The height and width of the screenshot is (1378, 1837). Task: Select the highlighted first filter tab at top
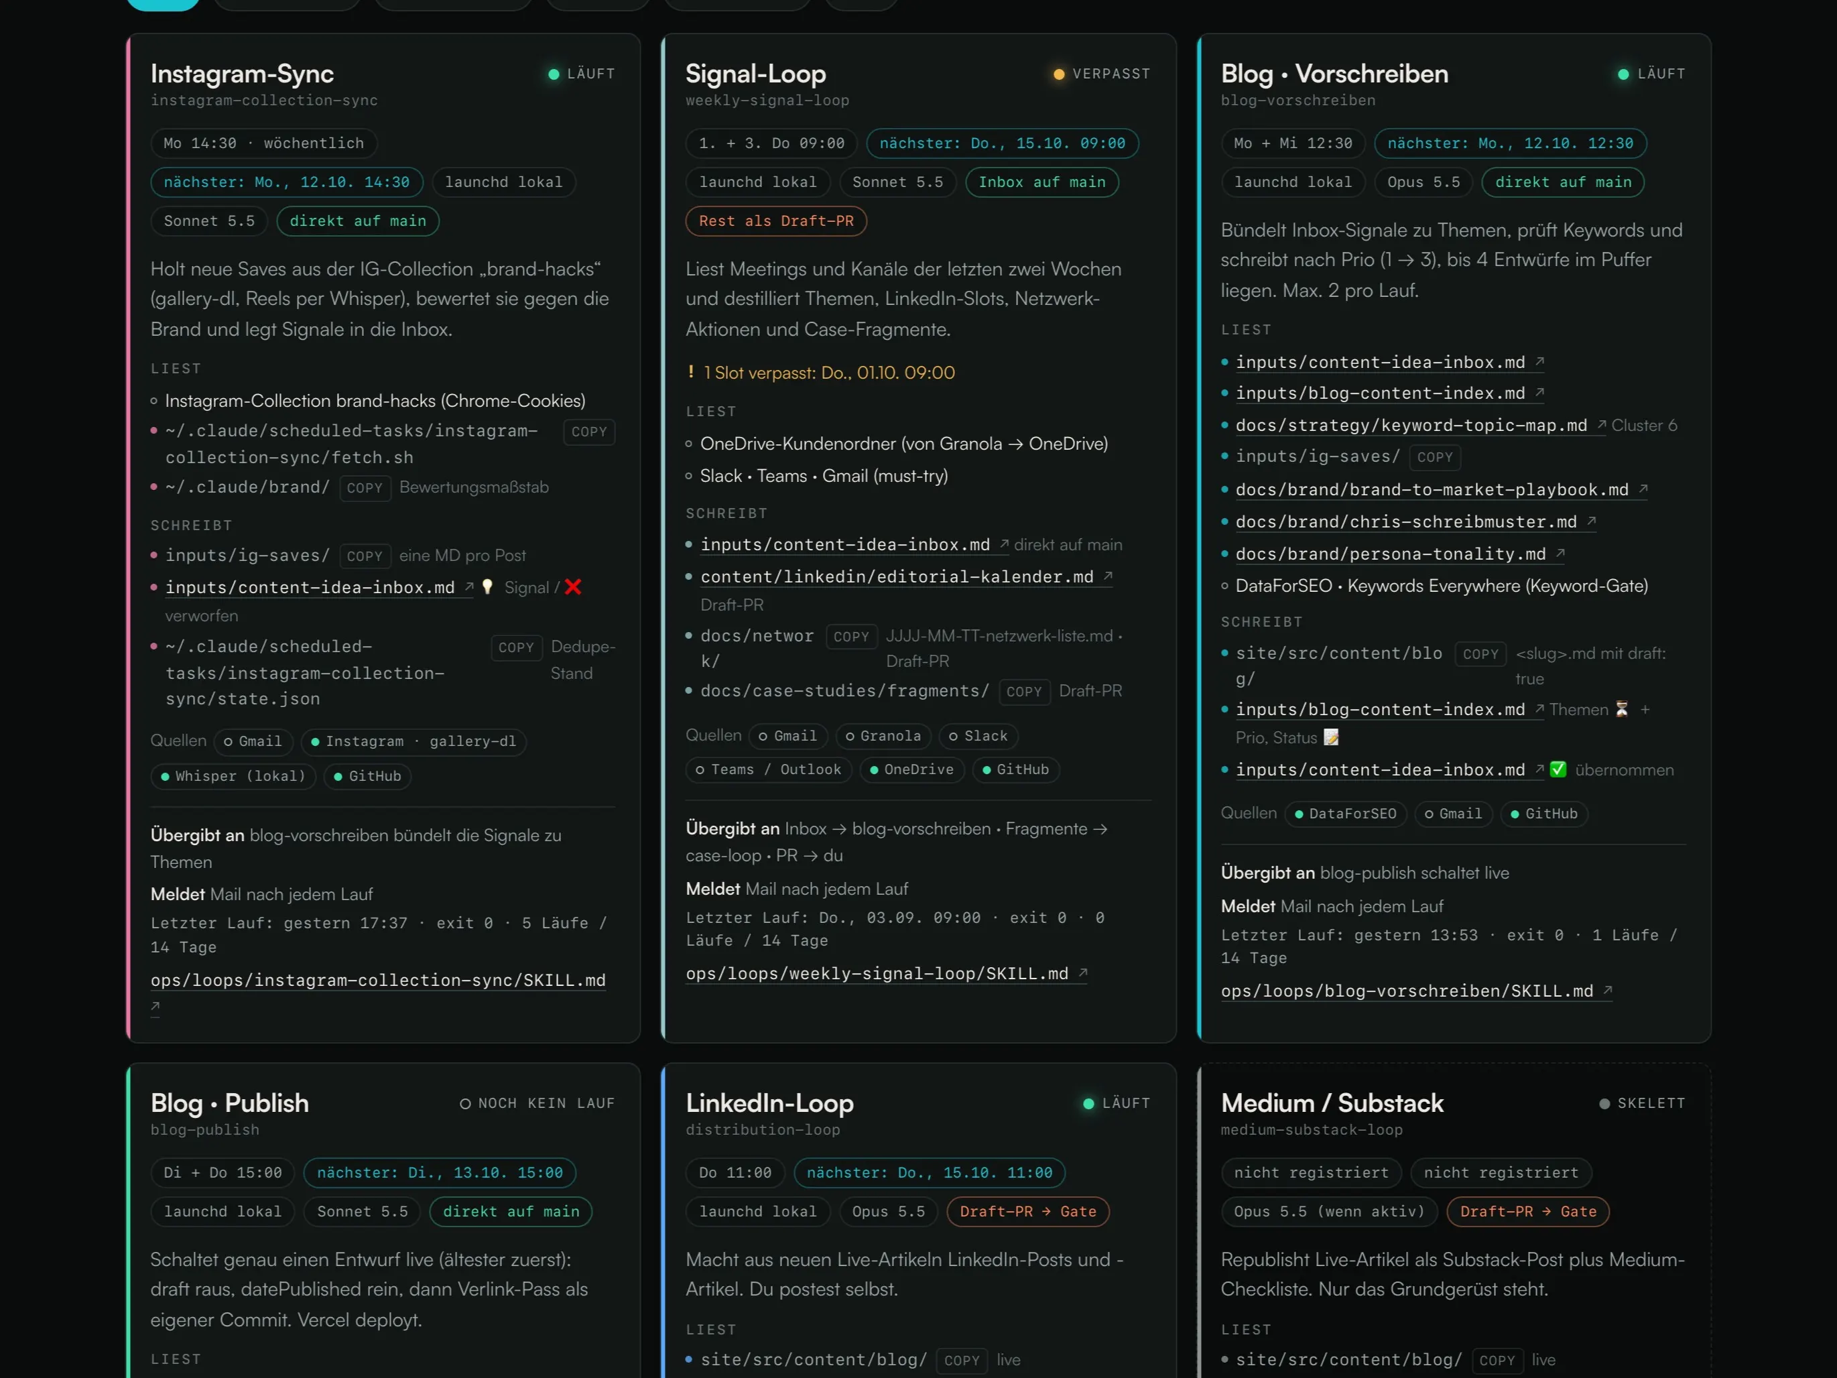click(163, 3)
